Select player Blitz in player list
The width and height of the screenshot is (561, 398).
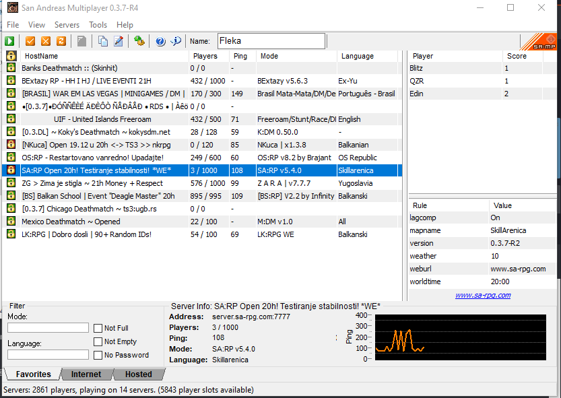[x=482, y=68]
